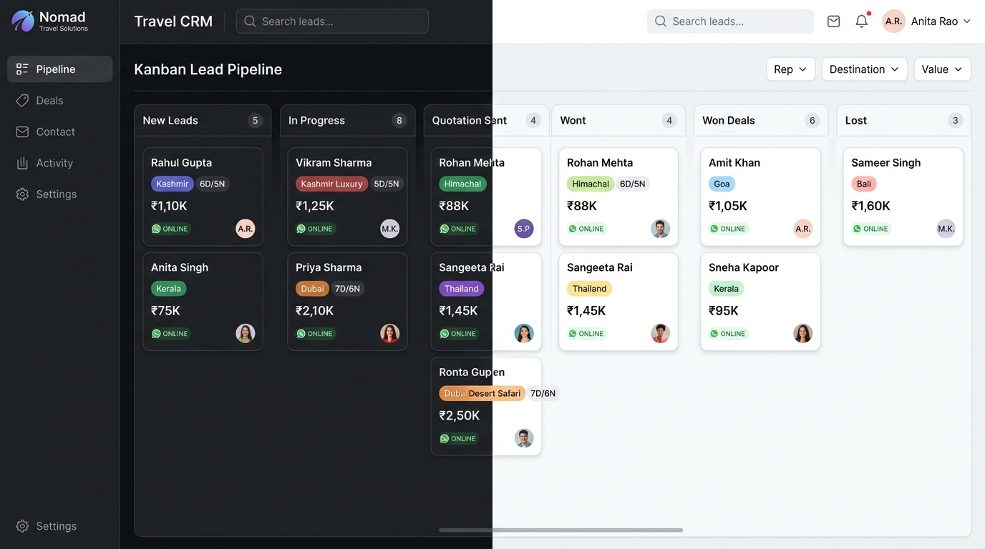Open the Destination filter dropdown
Image resolution: width=985 pixels, height=549 pixels.
865,69
